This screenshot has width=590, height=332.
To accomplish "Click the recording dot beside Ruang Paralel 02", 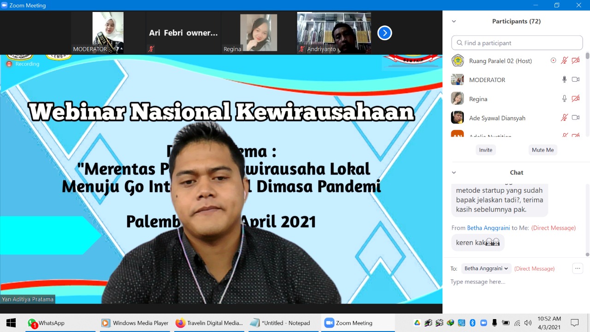I will tap(554, 60).
